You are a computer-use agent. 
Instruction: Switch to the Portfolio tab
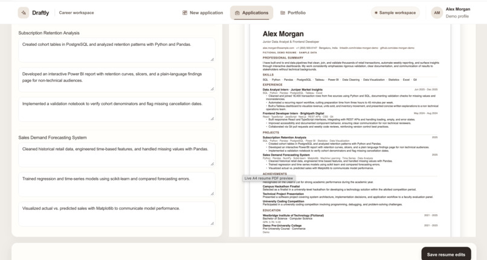pos(293,13)
